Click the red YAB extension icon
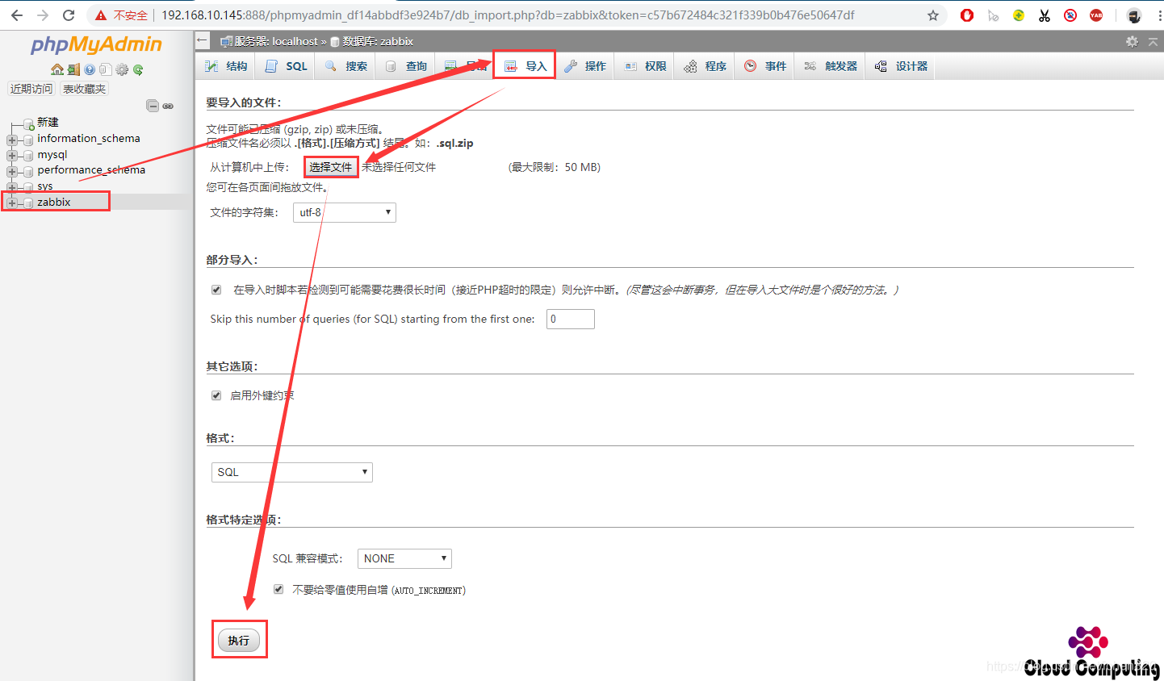 coord(1096,15)
